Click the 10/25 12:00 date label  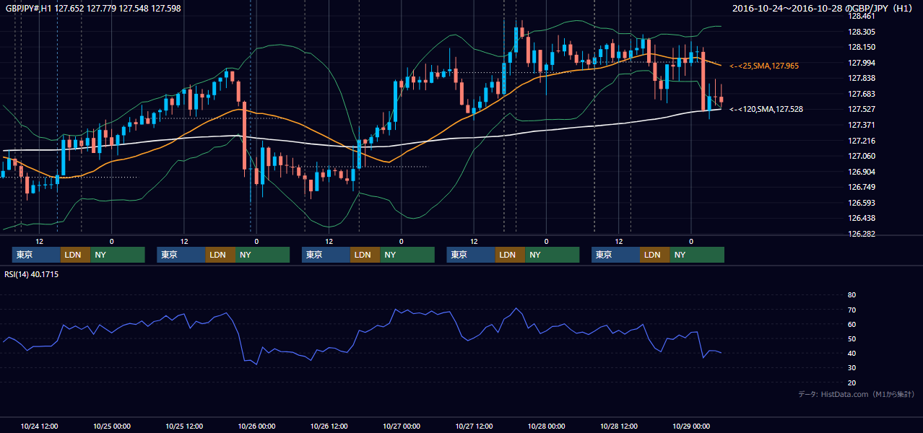click(184, 426)
